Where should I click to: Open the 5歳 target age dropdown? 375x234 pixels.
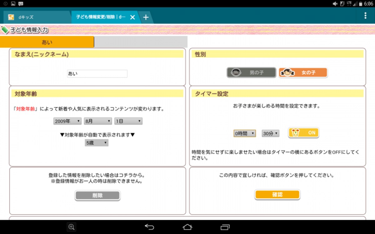pyautogui.click(x=97, y=143)
